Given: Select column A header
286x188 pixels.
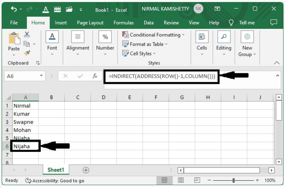Looking at the screenshot, I should [x=25, y=97].
